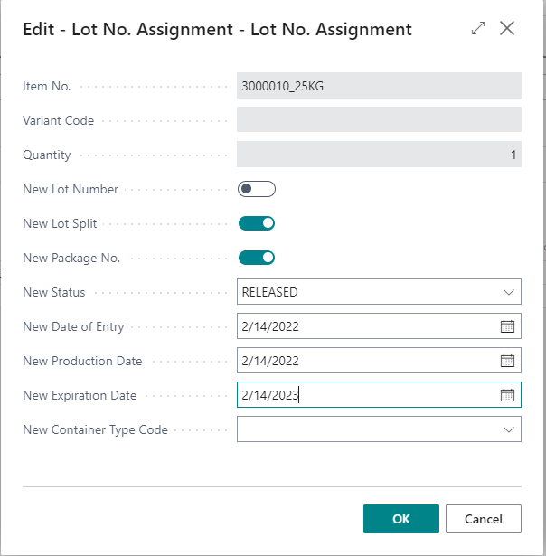Close the Lot No. Assignment dialog
Screen dimensions: 546x556
507,28
